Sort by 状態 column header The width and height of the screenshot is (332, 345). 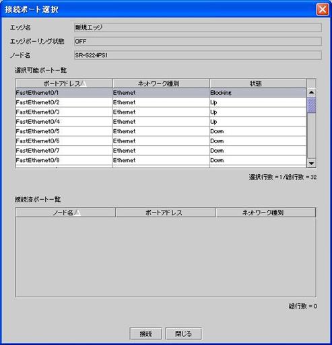coord(258,83)
